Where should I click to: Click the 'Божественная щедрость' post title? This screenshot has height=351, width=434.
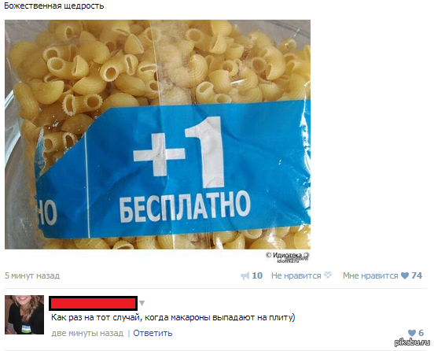[x=54, y=6]
